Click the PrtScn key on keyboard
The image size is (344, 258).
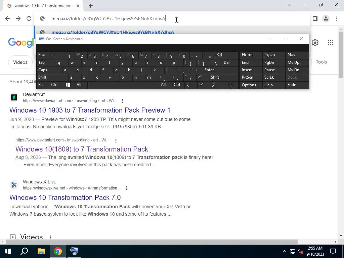pyautogui.click(x=251, y=77)
